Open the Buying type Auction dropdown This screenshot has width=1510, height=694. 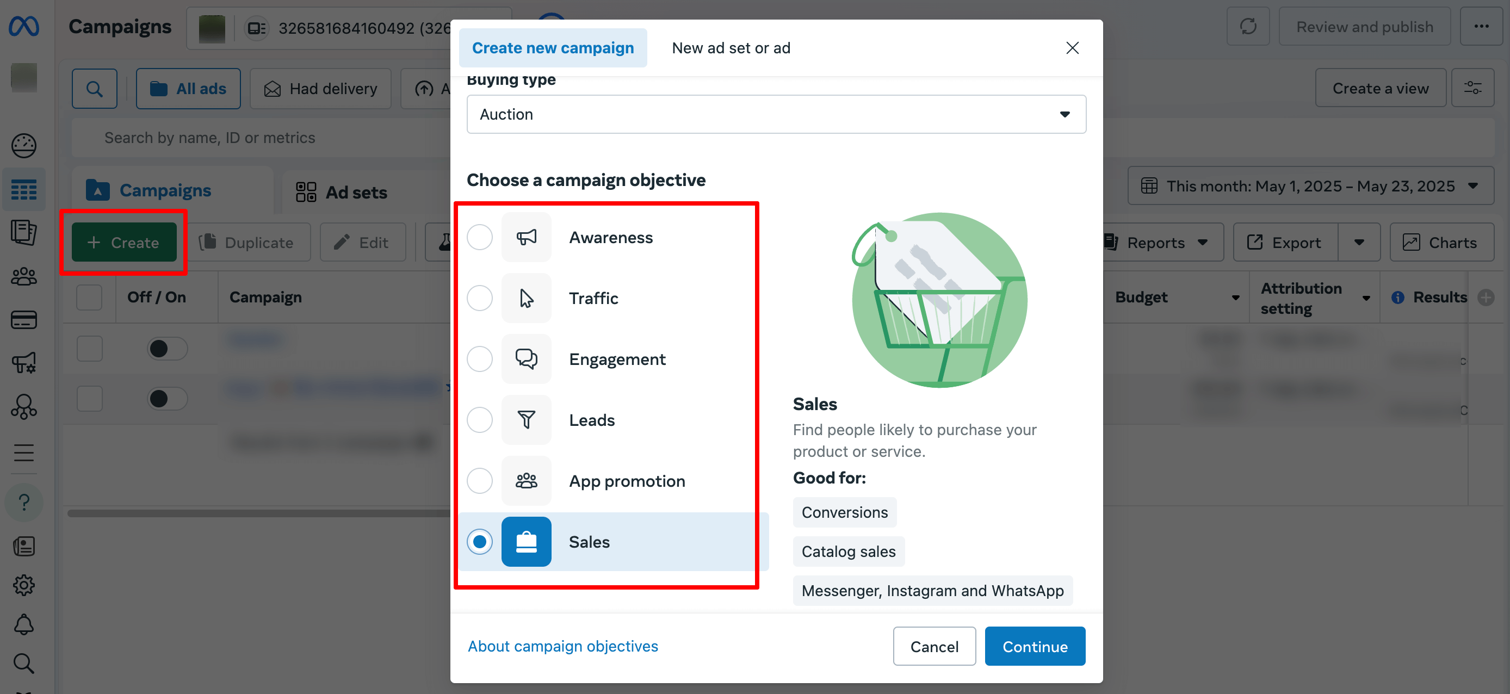point(776,114)
